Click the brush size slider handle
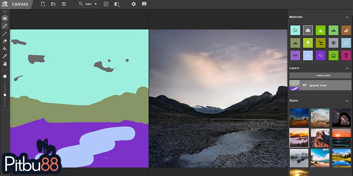Screen dimensions: 353x176 coord(5,95)
